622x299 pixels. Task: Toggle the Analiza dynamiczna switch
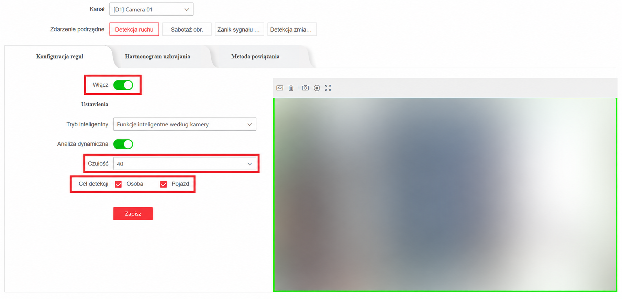pyautogui.click(x=123, y=144)
